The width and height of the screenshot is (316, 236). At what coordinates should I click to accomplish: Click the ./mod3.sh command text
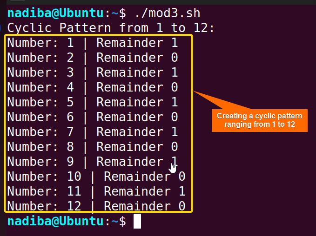[x=167, y=13]
